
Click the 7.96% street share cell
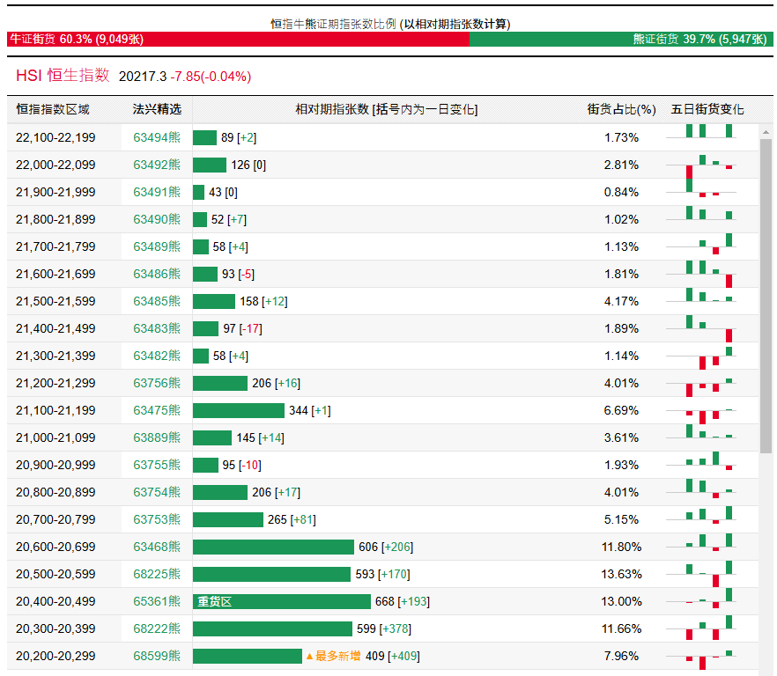621,656
